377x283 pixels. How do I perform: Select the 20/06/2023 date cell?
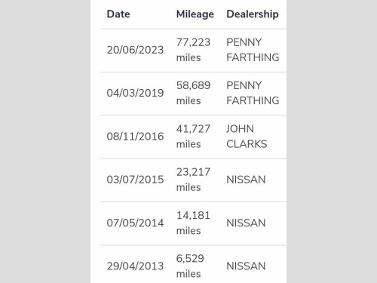pyautogui.click(x=135, y=50)
